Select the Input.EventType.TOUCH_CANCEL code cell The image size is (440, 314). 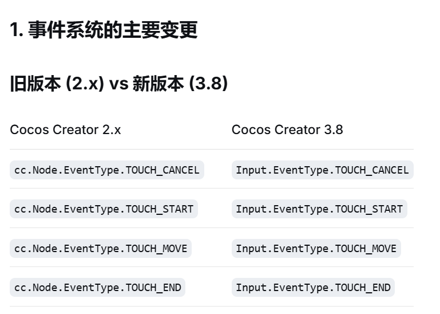322,170
